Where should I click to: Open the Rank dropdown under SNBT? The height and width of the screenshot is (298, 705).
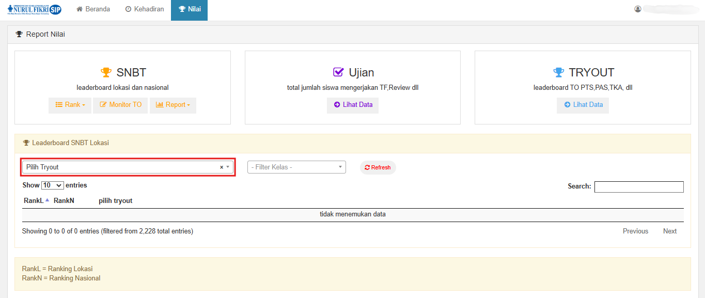click(70, 105)
